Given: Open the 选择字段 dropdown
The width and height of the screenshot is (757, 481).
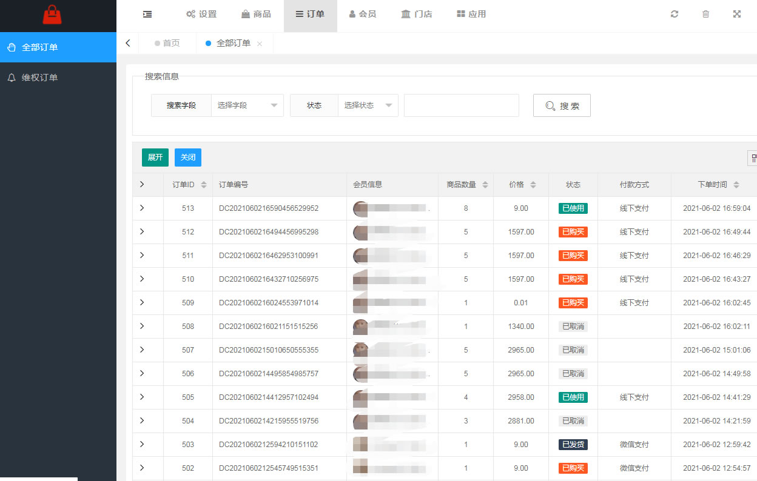Looking at the screenshot, I should click(247, 105).
